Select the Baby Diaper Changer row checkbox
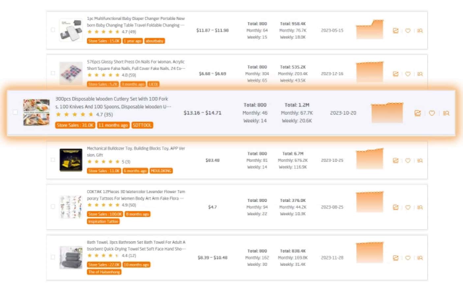Image resolution: width=463 pixels, height=293 pixels. pos(53,30)
